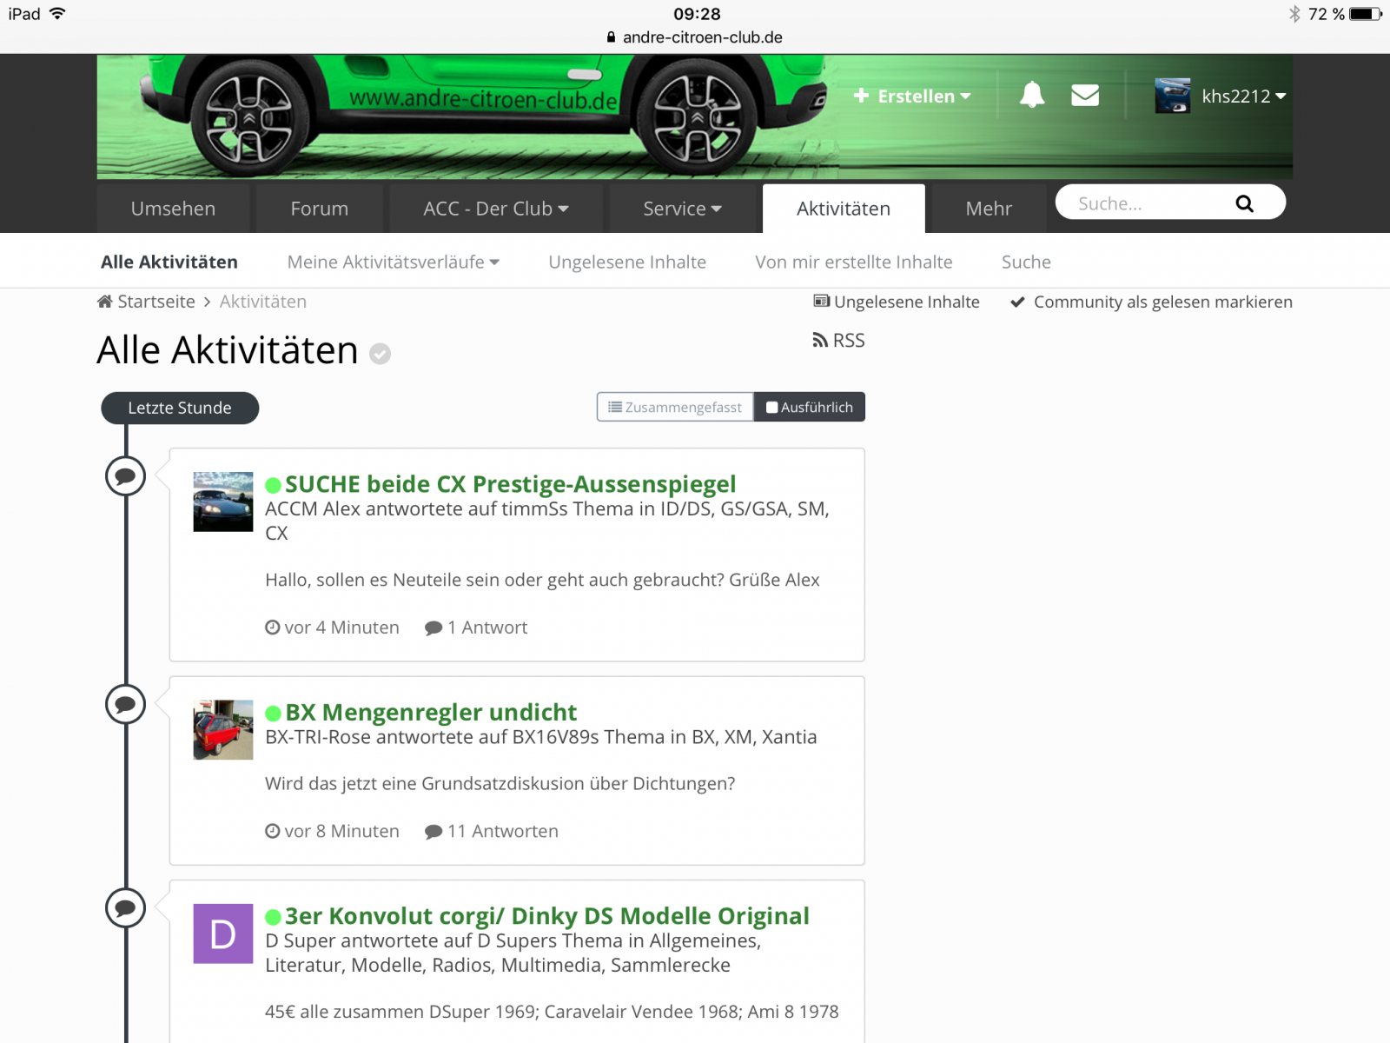Open Von mir erstellte Inhalte
This screenshot has height=1043, width=1390.
click(854, 262)
